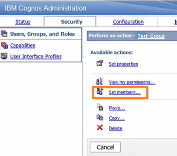Viewport: 177px width, 156px height.
Task: Click the Capabilities icon in sidebar
Action: pyautogui.click(x=4, y=45)
